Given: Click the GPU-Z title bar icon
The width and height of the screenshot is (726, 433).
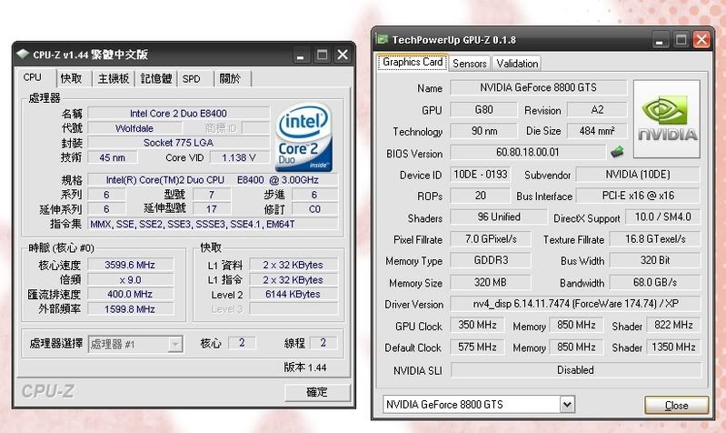Looking at the screenshot, I should coord(383,39).
